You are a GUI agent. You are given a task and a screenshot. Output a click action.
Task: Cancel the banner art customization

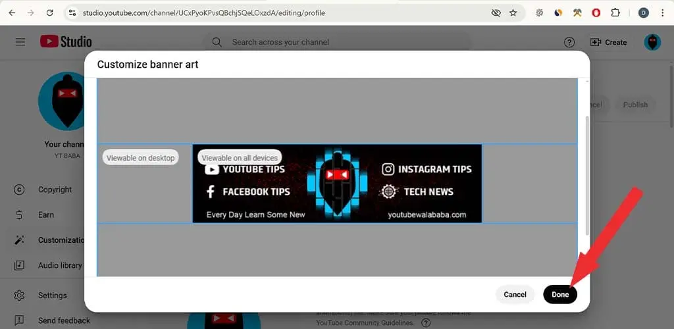515,294
